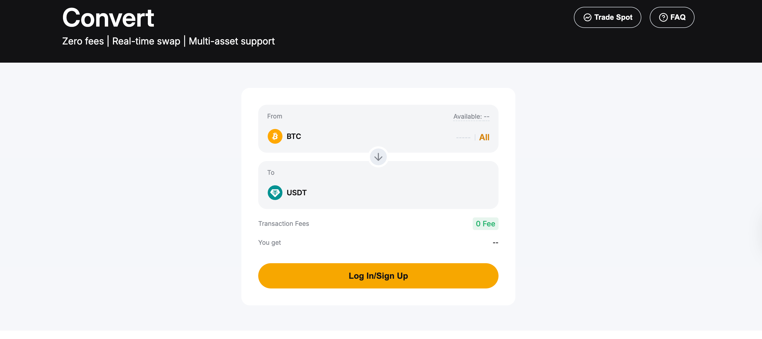Click the Available balance indicator
Image resolution: width=762 pixels, height=339 pixels.
[471, 116]
